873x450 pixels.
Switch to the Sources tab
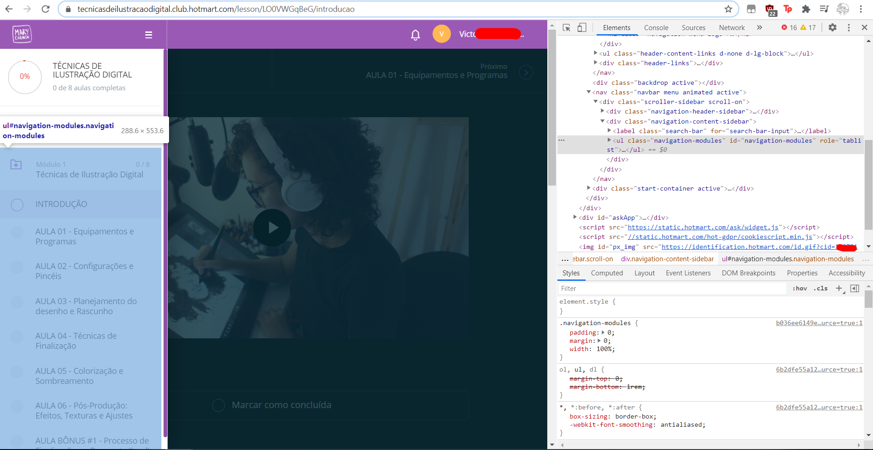coord(693,28)
